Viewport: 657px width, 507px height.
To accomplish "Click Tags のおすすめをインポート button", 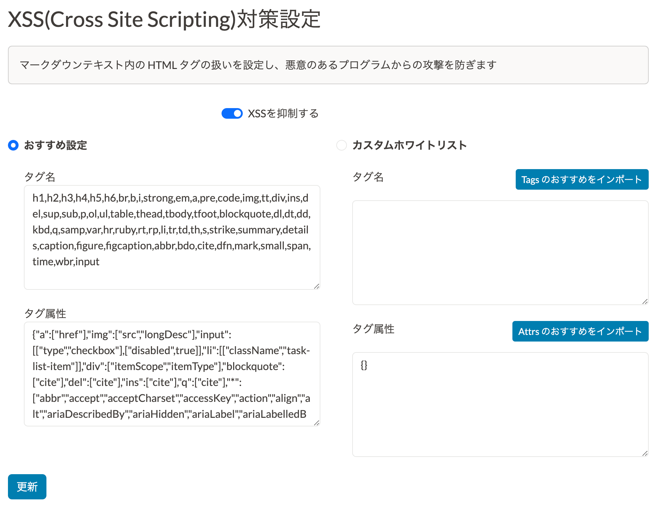I will pos(582,179).
